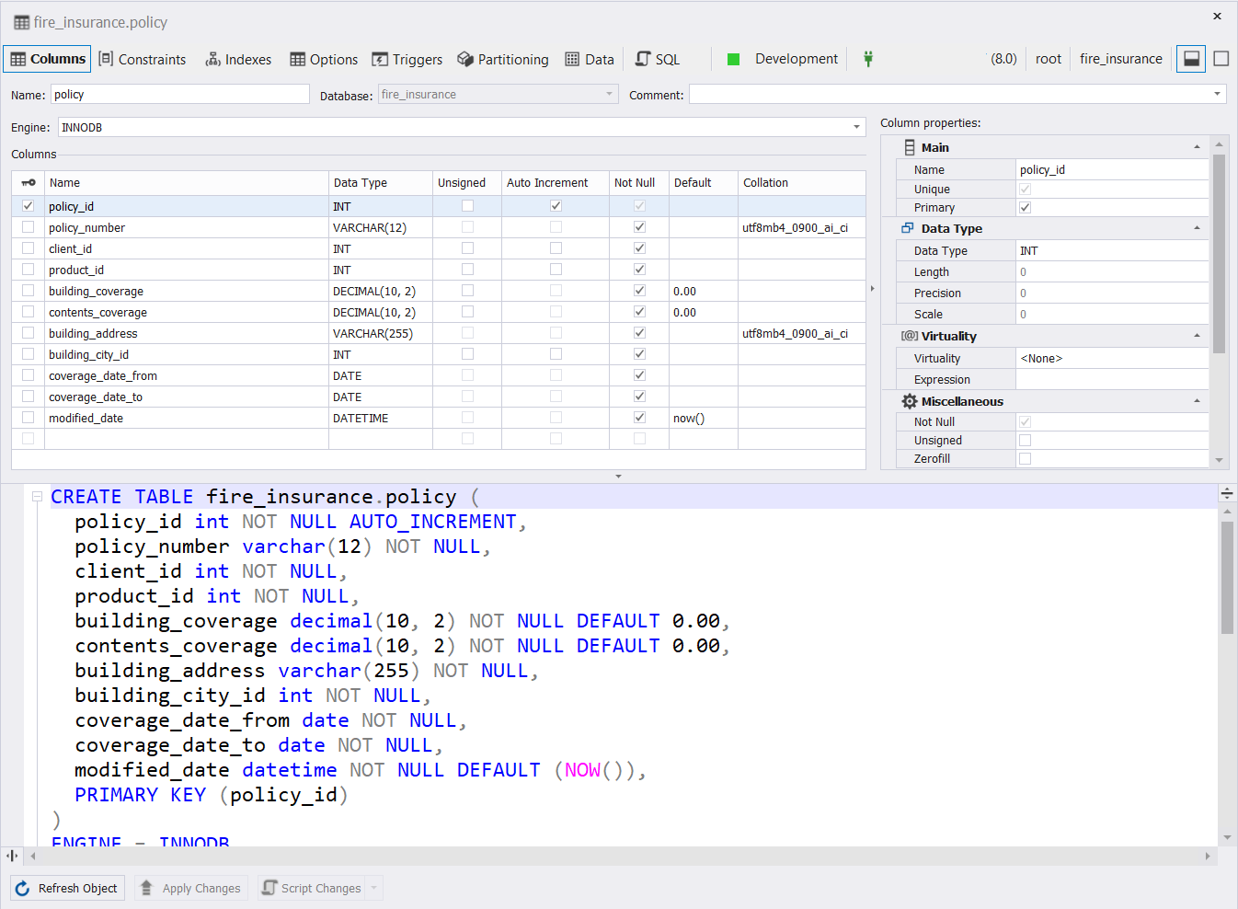Click the Refresh Object button

[67, 889]
